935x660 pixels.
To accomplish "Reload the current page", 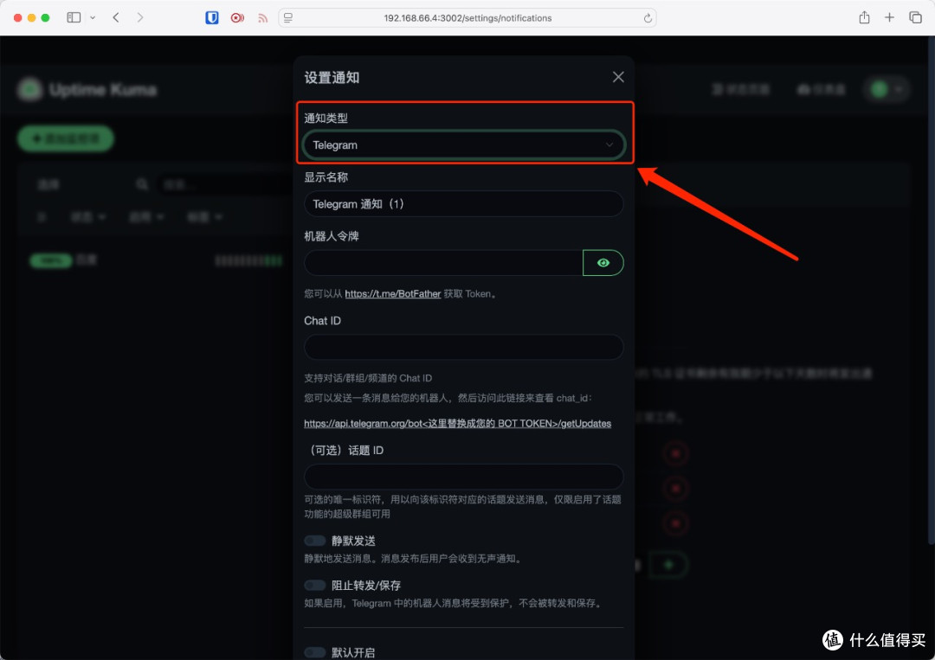I will [x=648, y=18].
